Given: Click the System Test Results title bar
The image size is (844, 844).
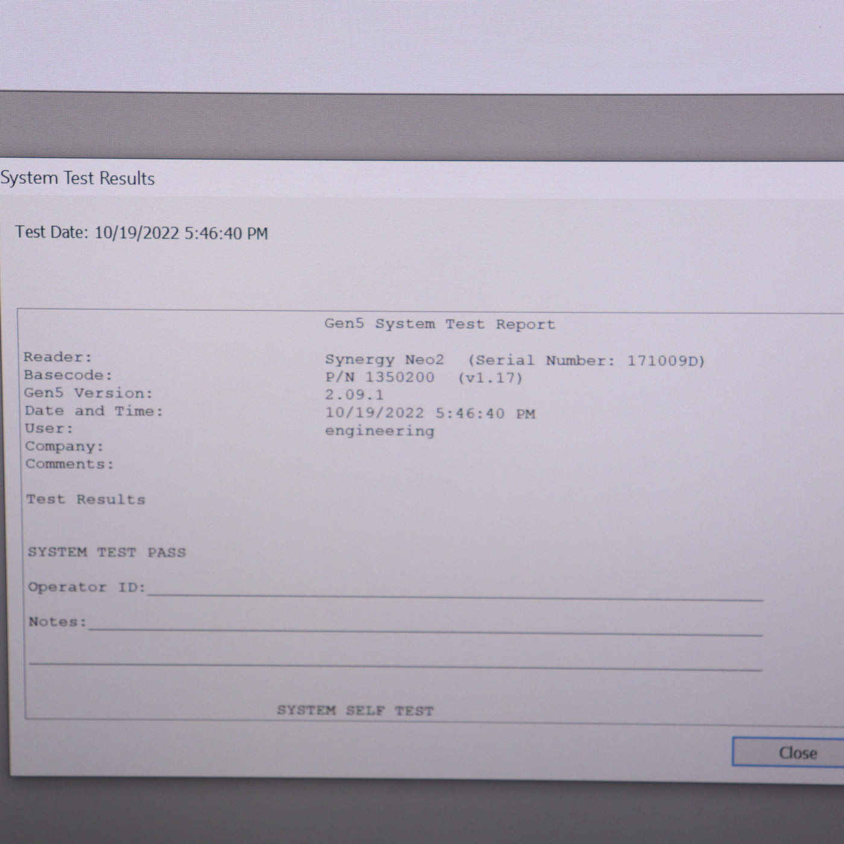Looking at the screenshot, I should (78, 178).
